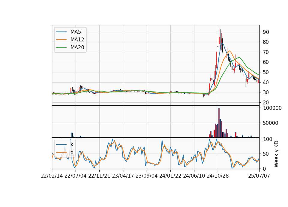Click the volume bar spike near 22/07/04

pyautogui.click(x=72, y=135)
